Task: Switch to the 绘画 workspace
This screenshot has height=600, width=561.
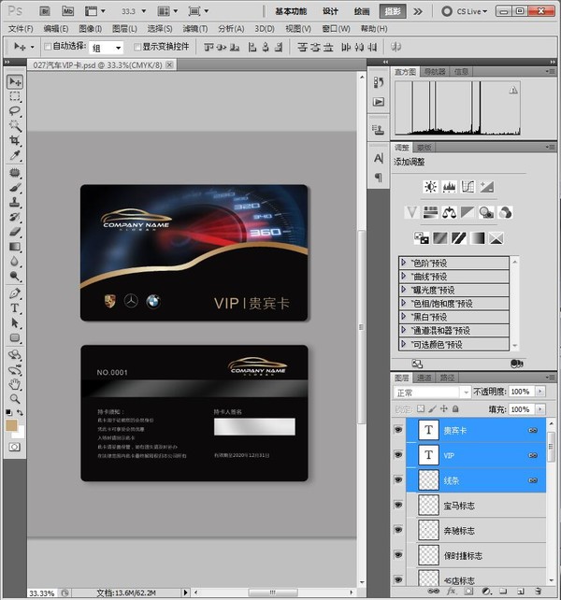Action: [362, 11]
